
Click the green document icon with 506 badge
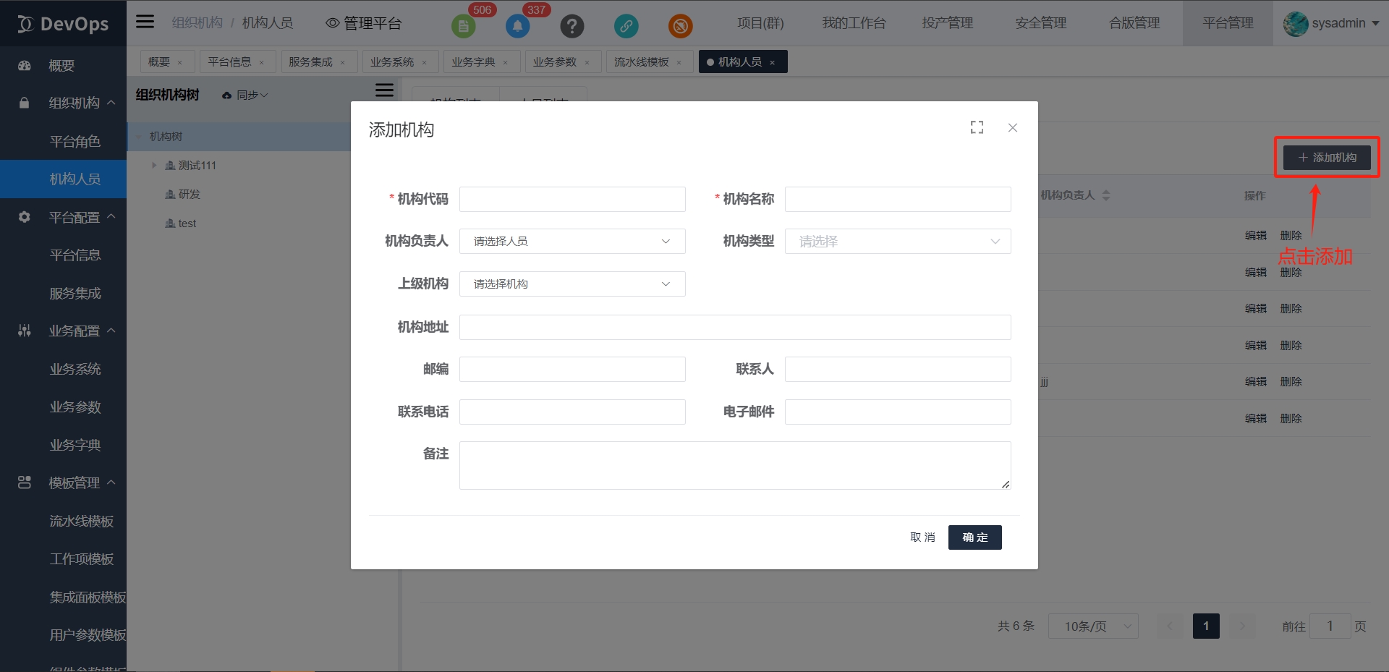463,27
